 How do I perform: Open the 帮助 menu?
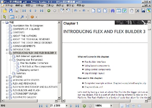(81, 5)
